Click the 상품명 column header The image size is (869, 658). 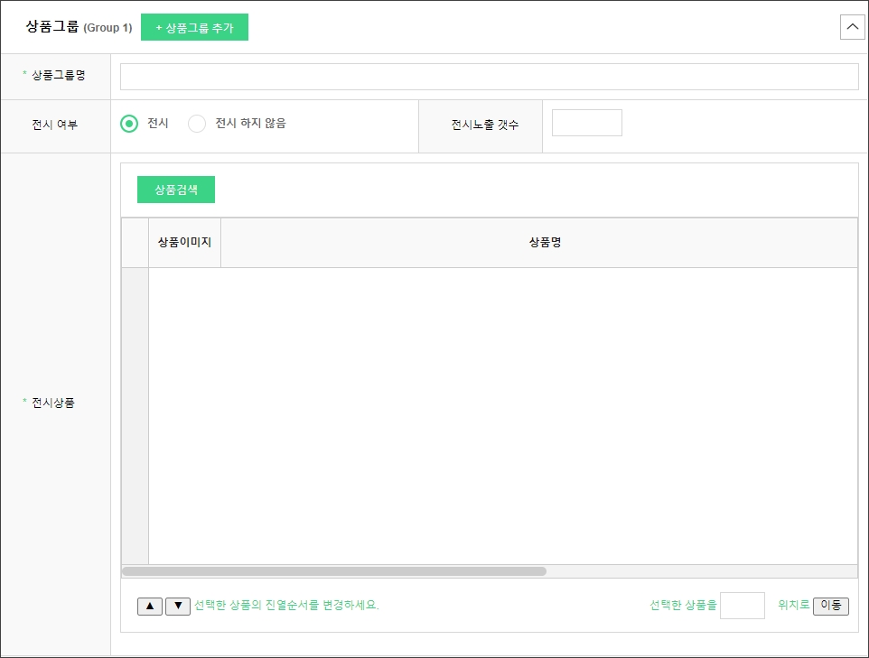[545, 243]
